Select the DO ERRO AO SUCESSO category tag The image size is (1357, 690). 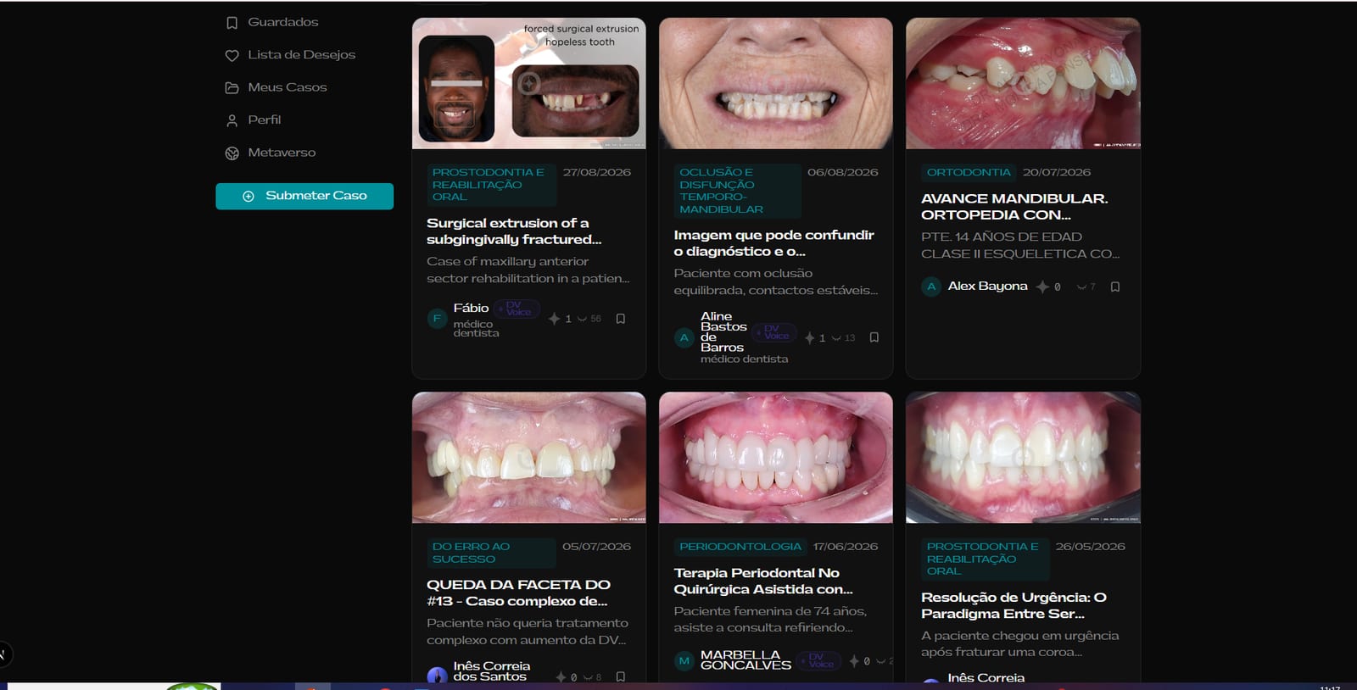click(x=492, y=553)
